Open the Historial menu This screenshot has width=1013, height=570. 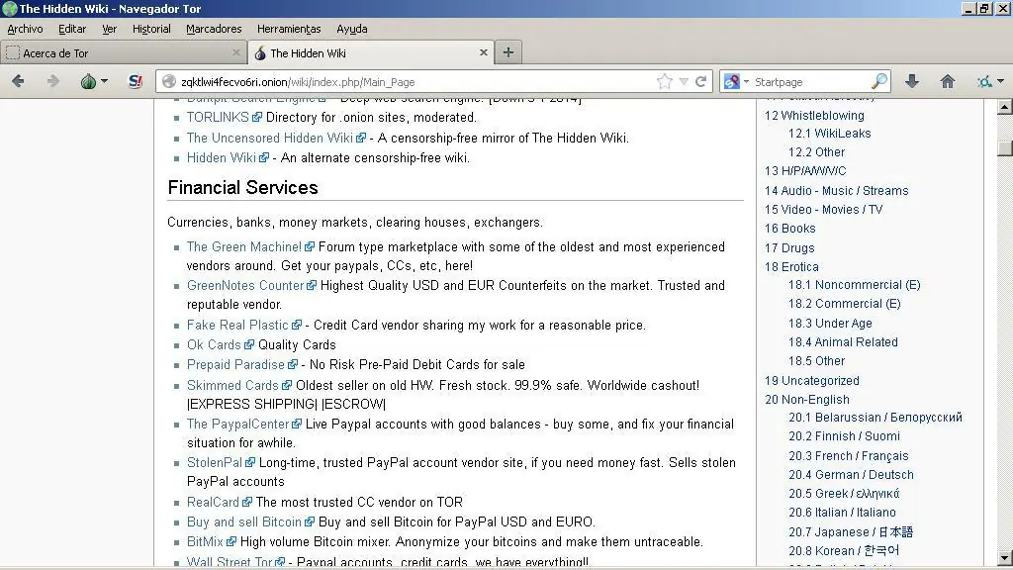coord(151,29)
